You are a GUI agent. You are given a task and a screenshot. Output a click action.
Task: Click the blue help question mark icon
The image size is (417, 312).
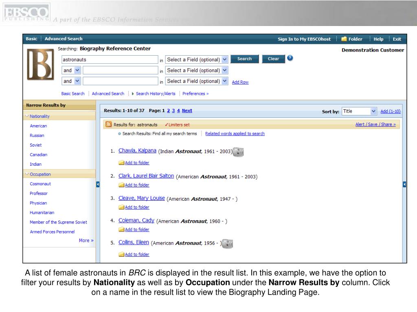point(290,58)
